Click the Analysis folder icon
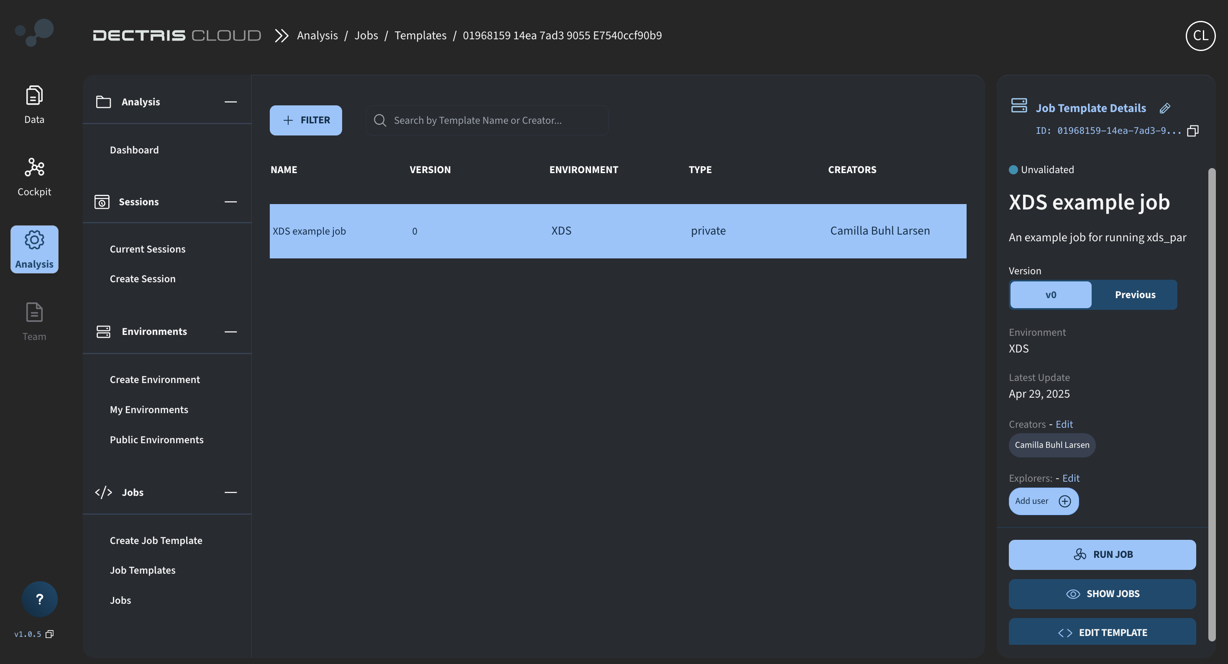The width and height of the screenshot is (1228, 664). point(103,102)
